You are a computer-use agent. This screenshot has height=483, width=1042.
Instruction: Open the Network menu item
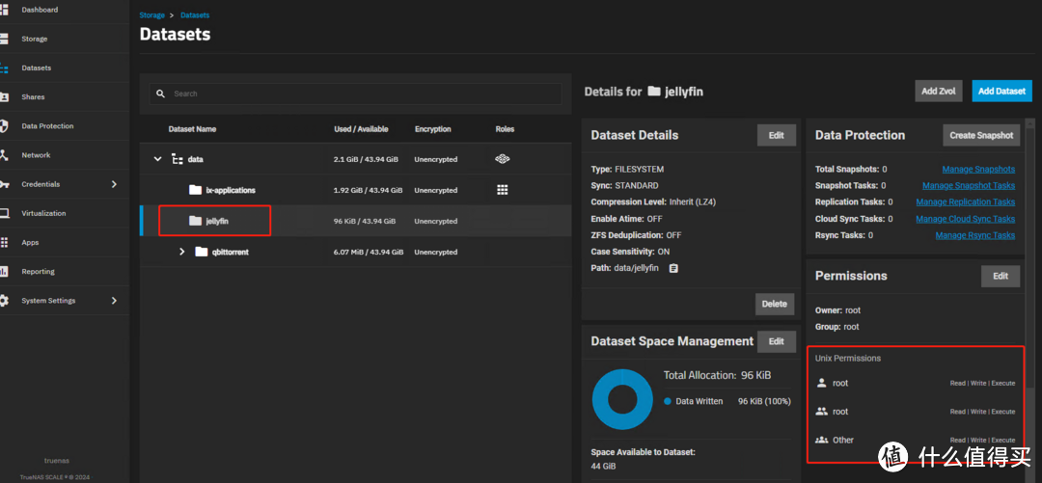coord(36,155)
